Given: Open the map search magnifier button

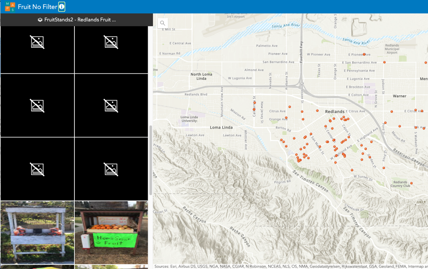Looking at the screenshot, I should pyautogui.click(x=163, y=23).
